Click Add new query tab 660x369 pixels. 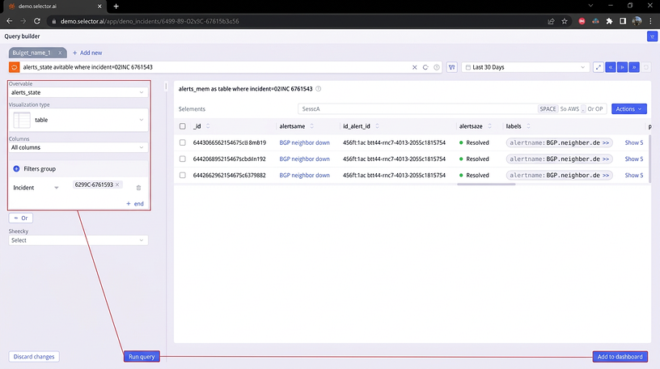87,53
